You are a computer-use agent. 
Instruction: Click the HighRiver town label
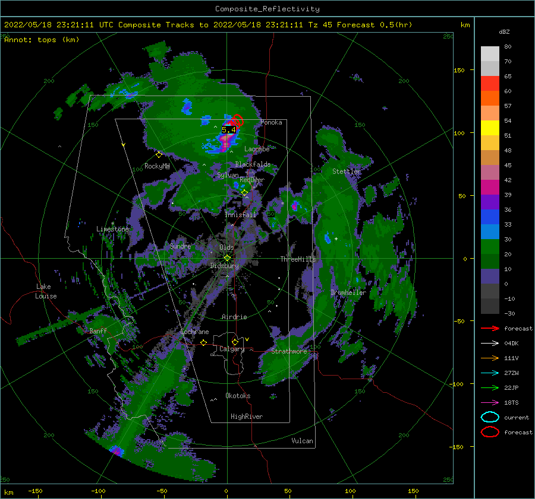(x=247, y=417)
